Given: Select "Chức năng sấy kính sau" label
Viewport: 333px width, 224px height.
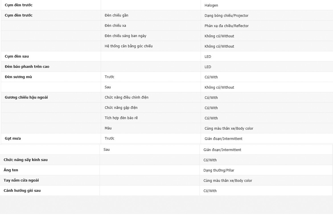Looking at the screenshot, I should pos(26,160).
